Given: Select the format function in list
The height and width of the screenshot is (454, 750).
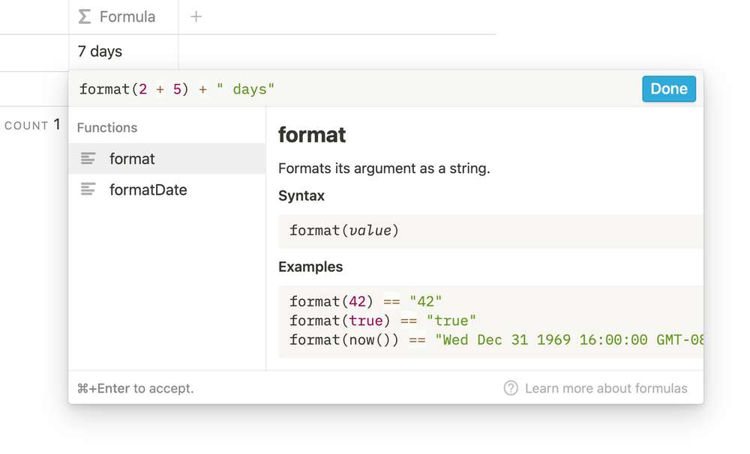Looking at the screenshot, I should click(132, 159).
